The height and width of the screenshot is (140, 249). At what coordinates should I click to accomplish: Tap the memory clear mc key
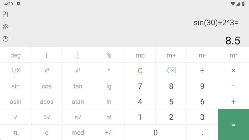click(x=140, y=55)
